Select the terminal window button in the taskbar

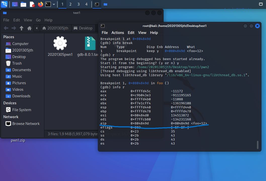(x=97, y=4)
